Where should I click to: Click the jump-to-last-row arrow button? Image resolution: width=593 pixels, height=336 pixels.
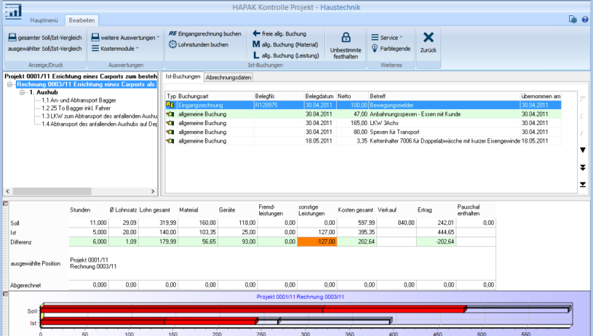coord(583,184)
